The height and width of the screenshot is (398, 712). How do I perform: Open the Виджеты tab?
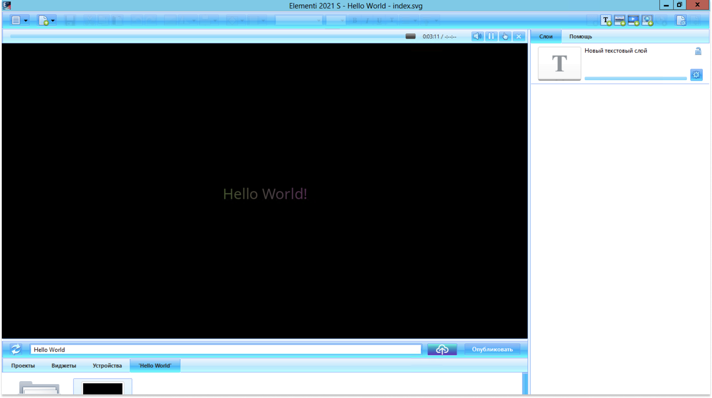64,365
